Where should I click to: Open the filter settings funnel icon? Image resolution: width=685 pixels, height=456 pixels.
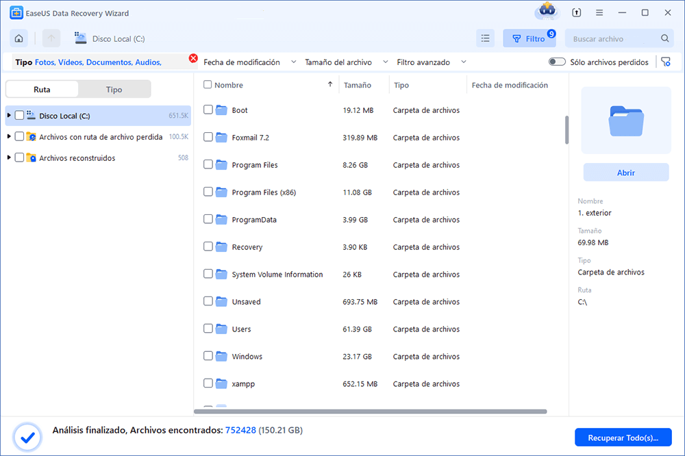point(666,62)
